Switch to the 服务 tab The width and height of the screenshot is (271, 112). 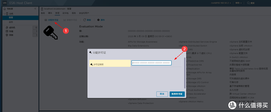74,13
